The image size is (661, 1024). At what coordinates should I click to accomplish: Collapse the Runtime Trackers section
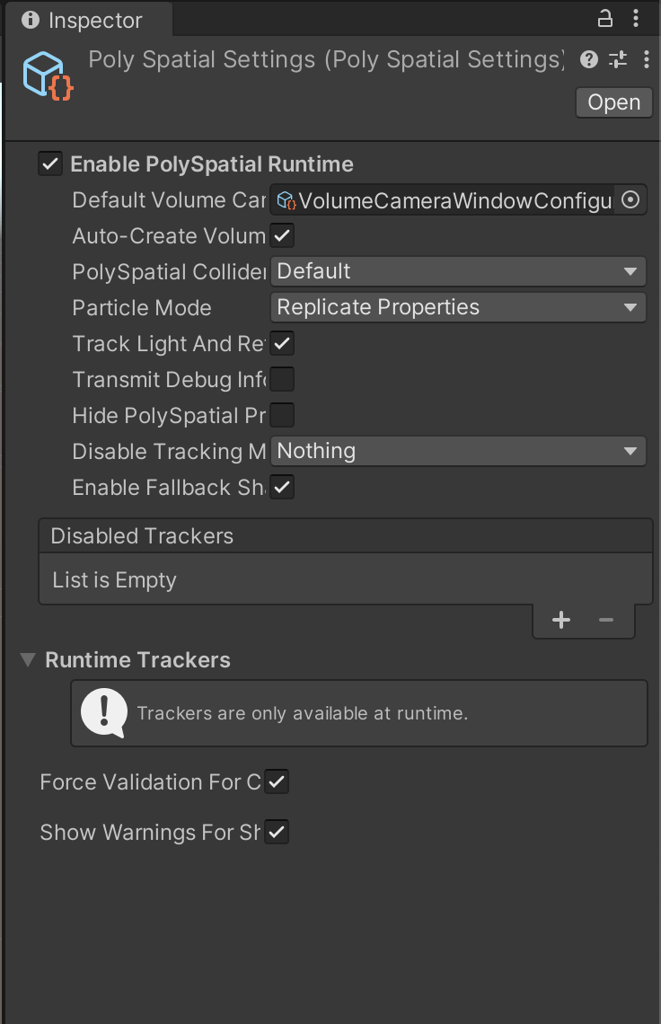pos(27,659)
